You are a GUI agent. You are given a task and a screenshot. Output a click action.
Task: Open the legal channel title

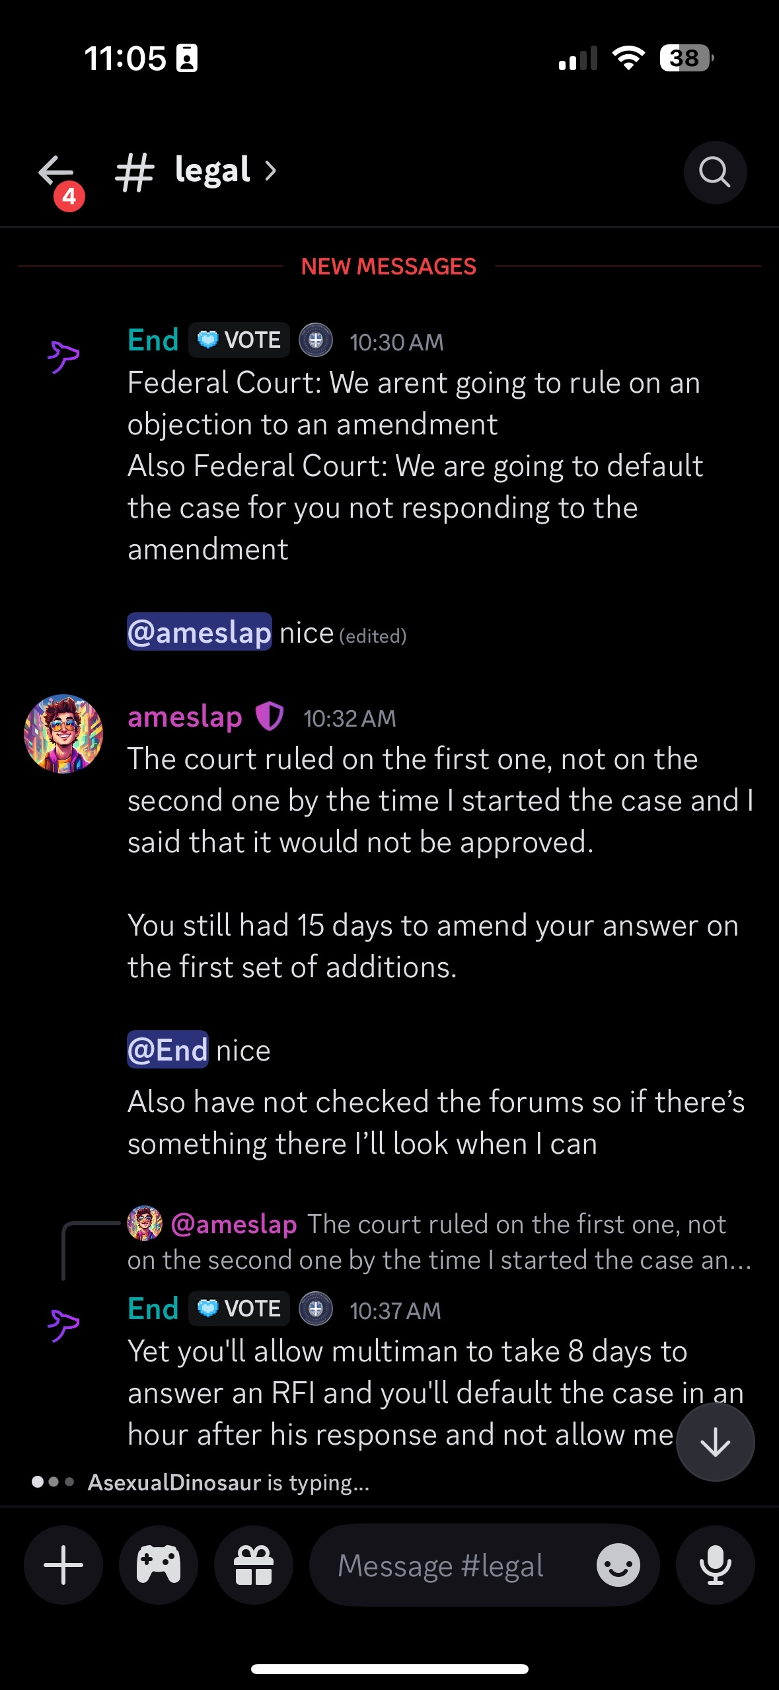212,171
